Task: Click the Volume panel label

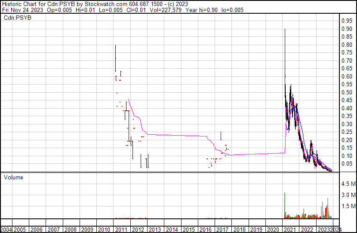Action: point(13,177)
